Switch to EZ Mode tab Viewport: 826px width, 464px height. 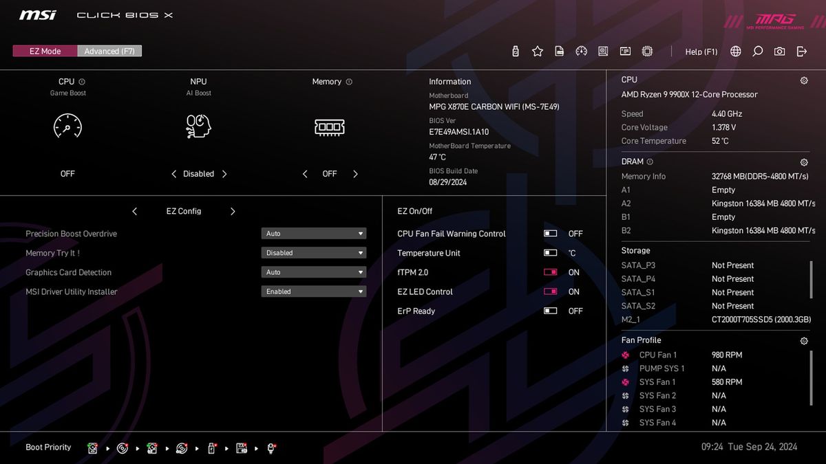[45, 51]
